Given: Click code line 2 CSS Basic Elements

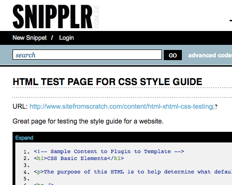Looking at the screenshot, I should pyautogui.click(x=79, y=158).
